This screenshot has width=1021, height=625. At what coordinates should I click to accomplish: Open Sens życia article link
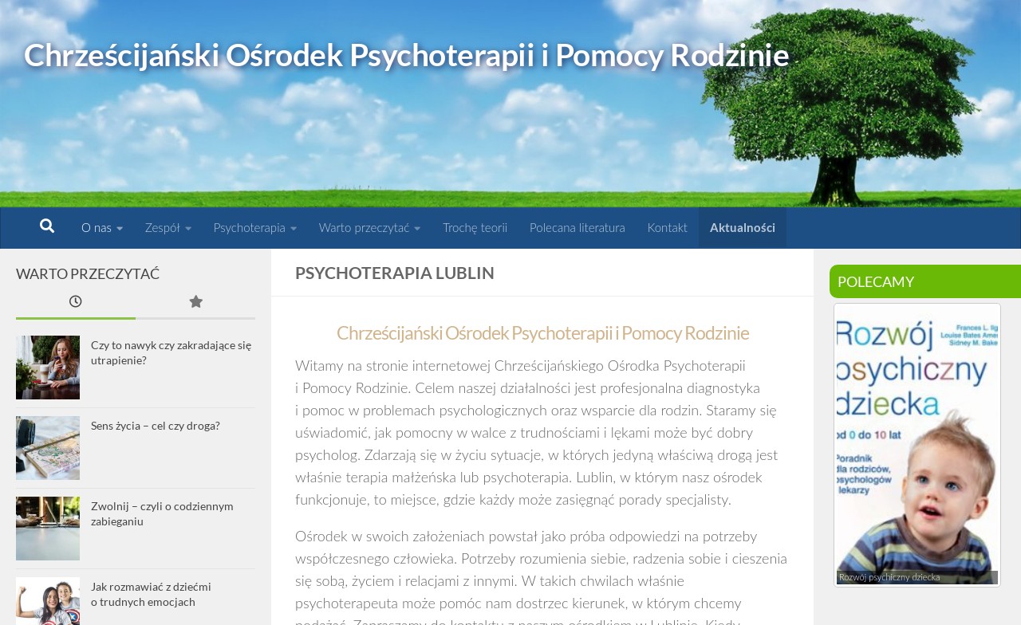(x=156, y=426)
